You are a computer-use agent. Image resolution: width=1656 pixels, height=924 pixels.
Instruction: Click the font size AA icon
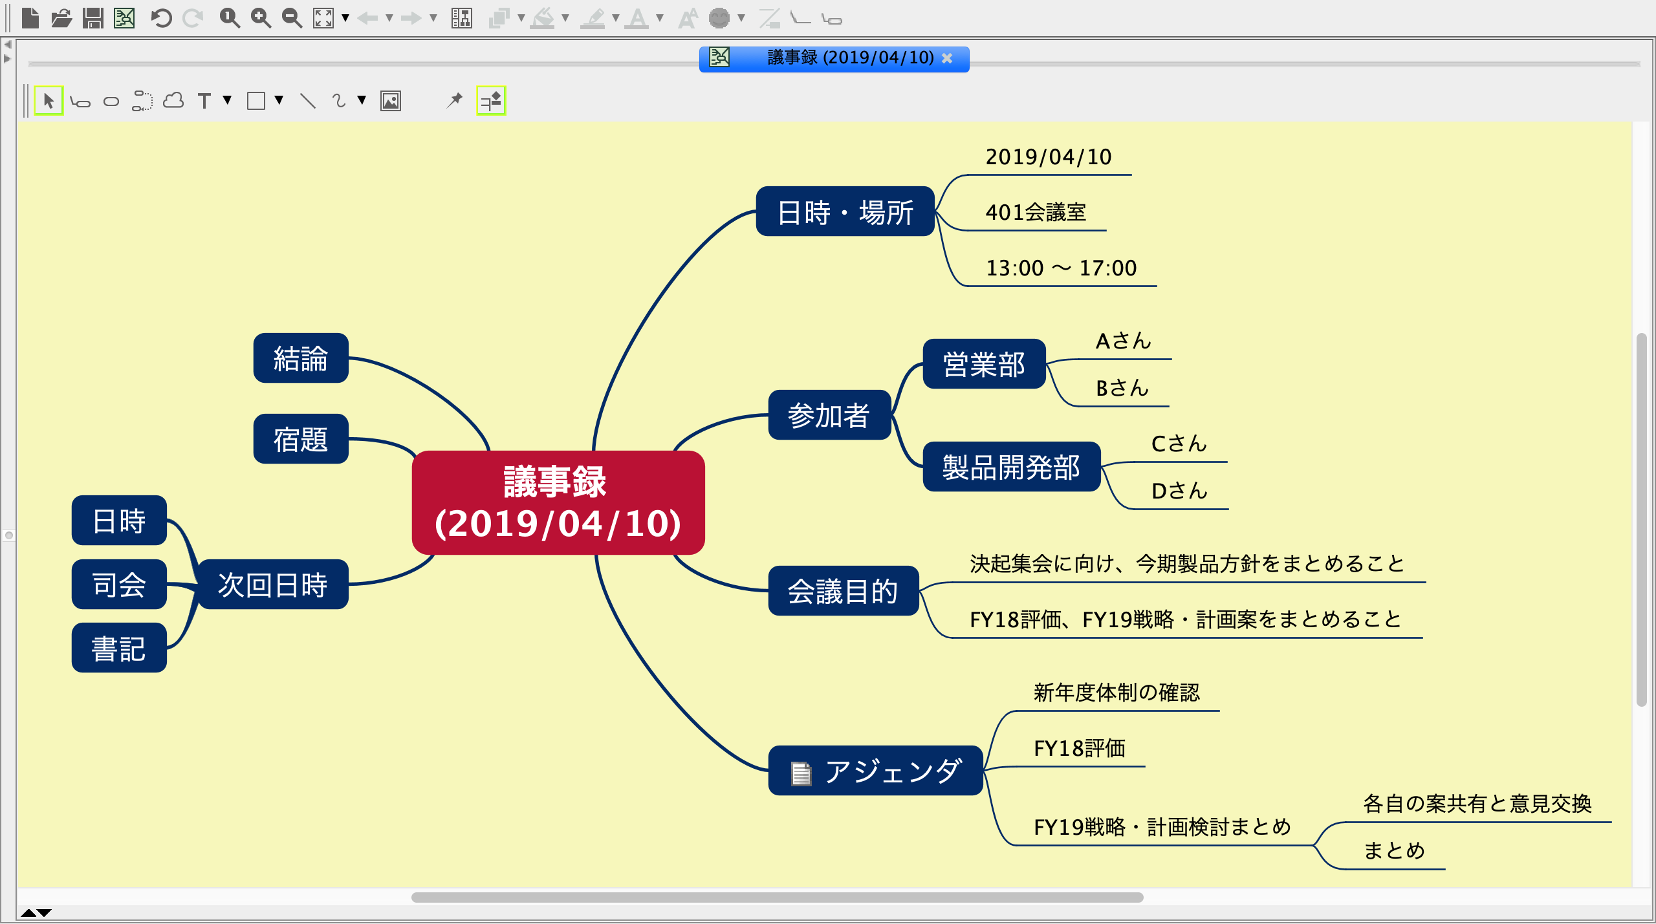click(x=688, y=18)
